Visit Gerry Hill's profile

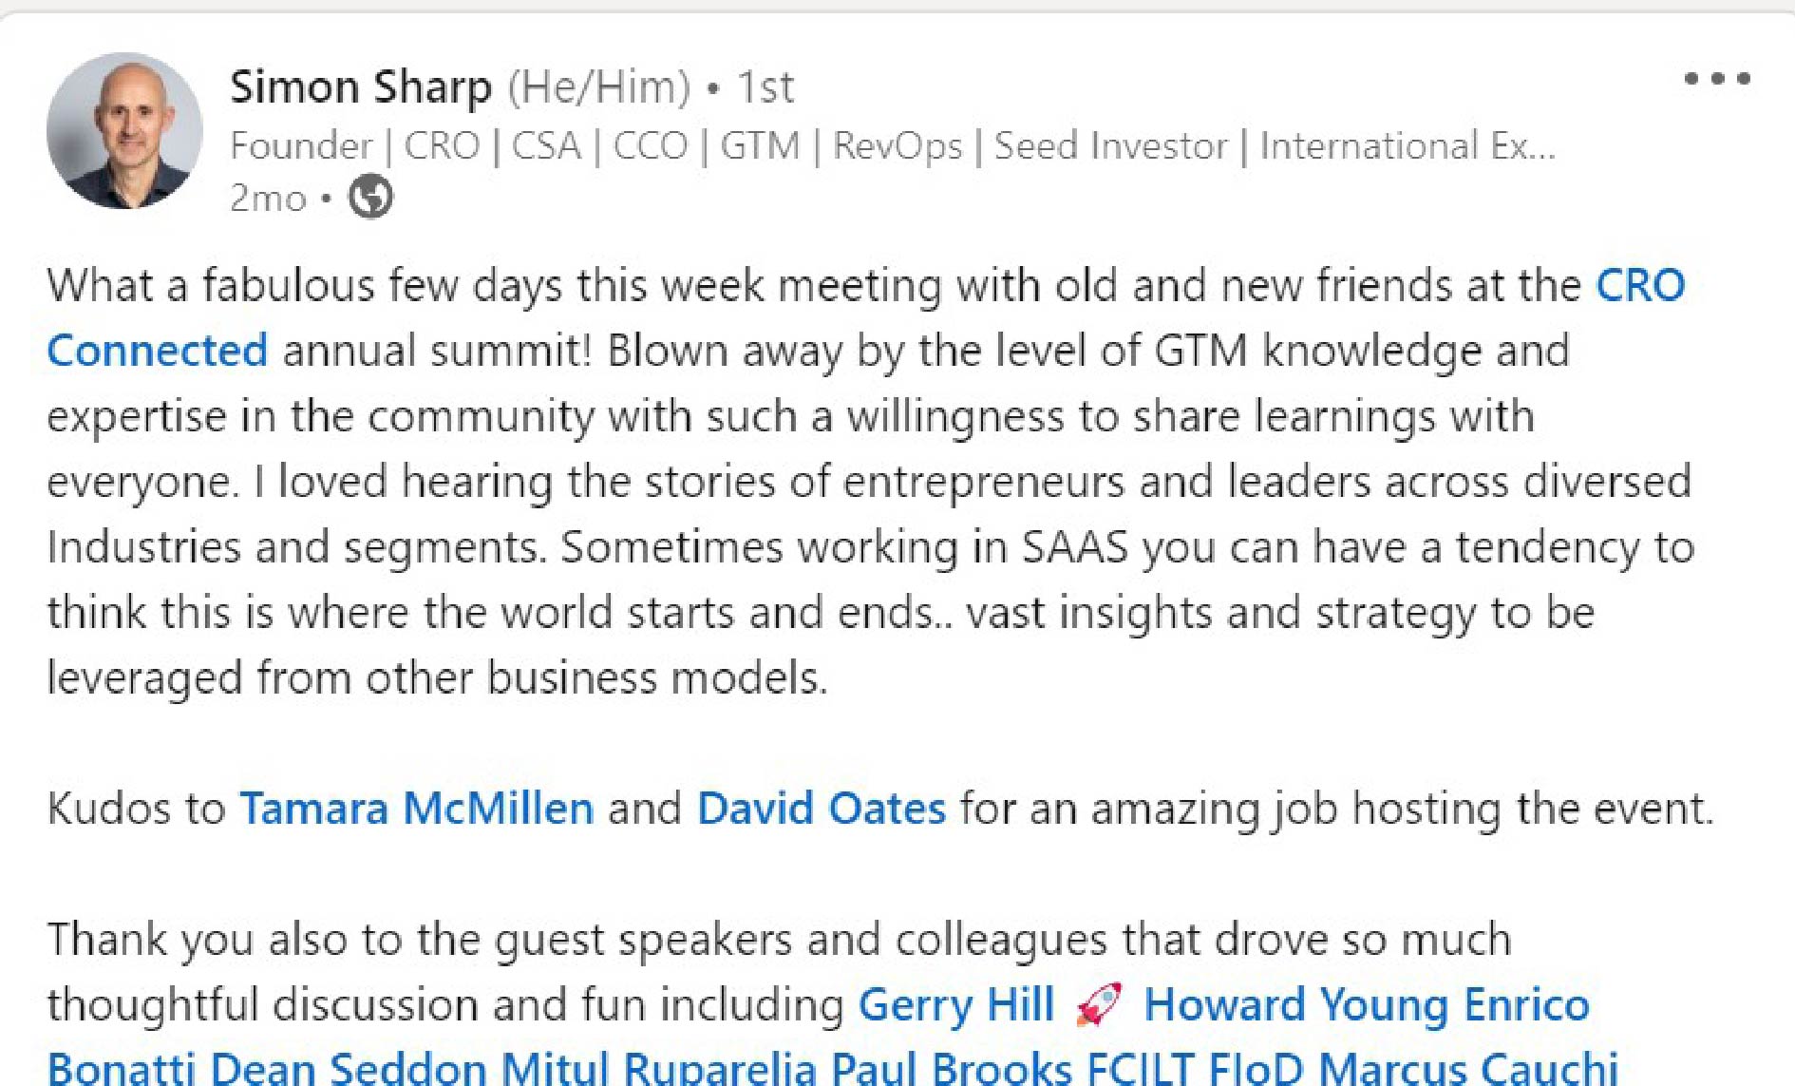[956, 1005]
